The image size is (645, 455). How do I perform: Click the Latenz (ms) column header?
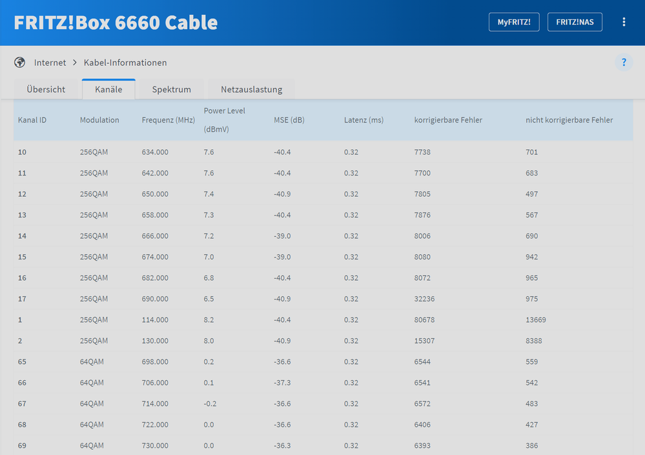(x=363, y=120)
